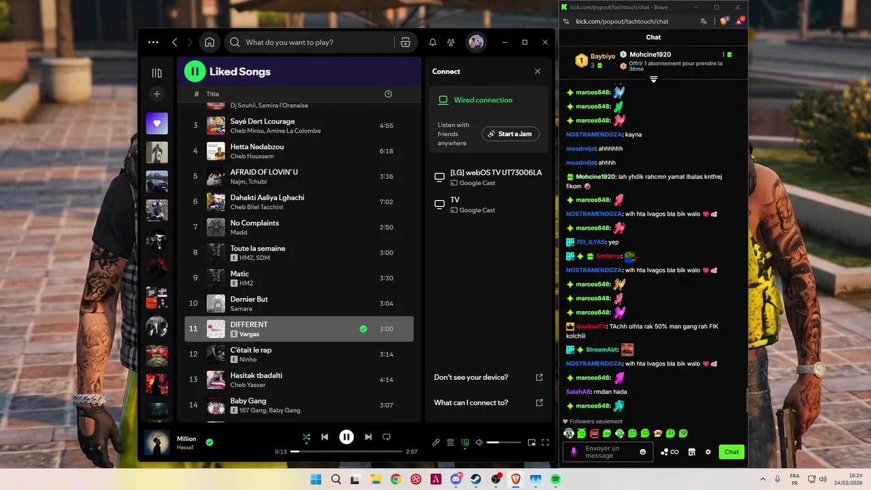Open Discord from Windows taskbar
Image resolution: width=871 pixels, height=490 pixels.
coord(456,479)
